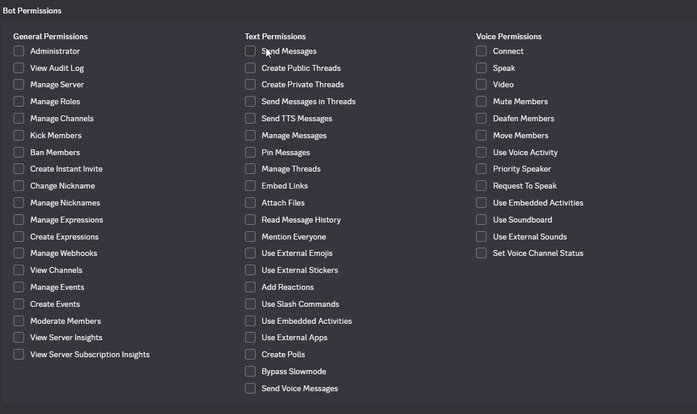The height and width of the screenshot is (414, 697).
Task: Select the Embed Links checkbox
Action: [250, 186]
